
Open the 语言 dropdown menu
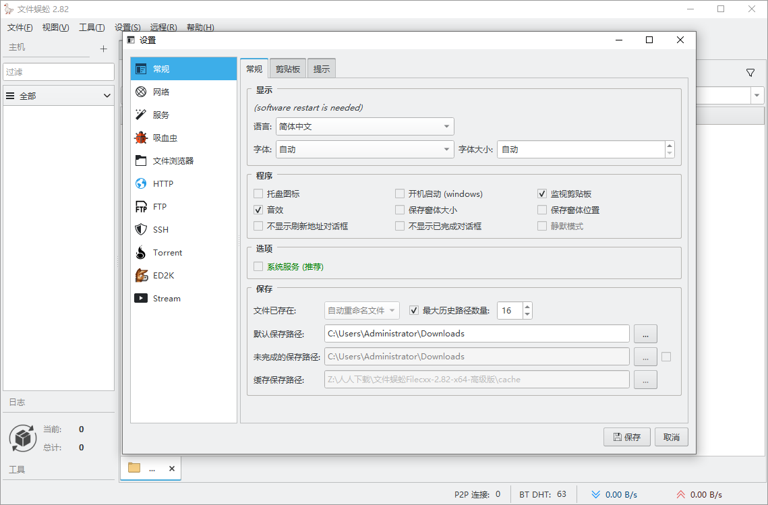tap(365, 126)
